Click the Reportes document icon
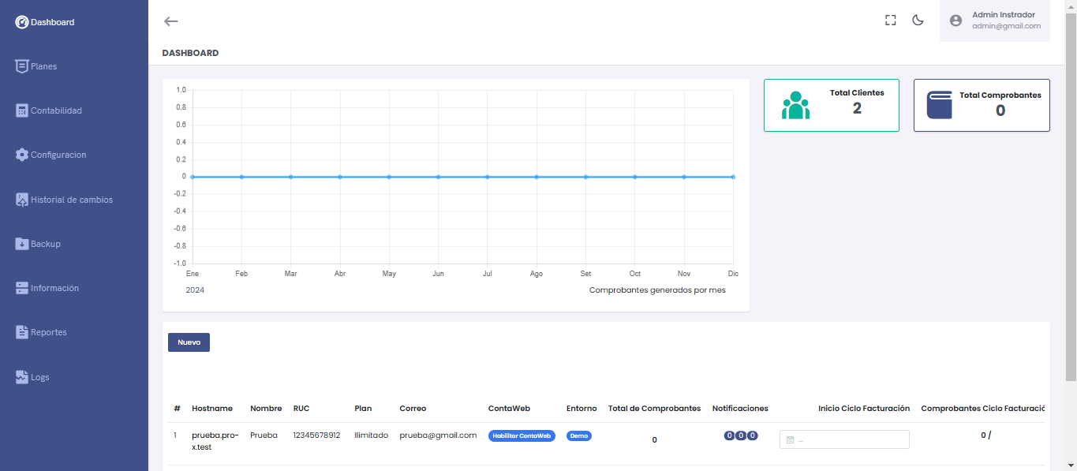The height and width of the screenshot is (471, 1077). [22, 332]
